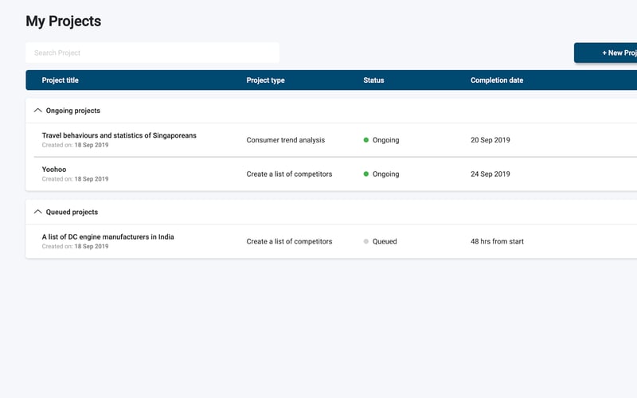Select the 24 Sep 2019 completion date

[x=490, y=174]
